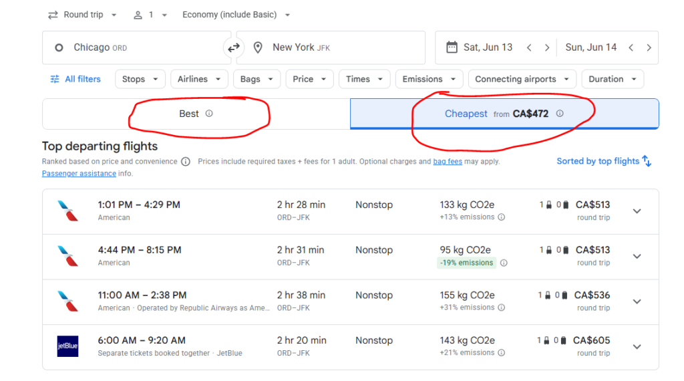Click the passengers person icon
Image resolution: width=684 pixels, height=381 pixels.
click(x=138, y=15)
